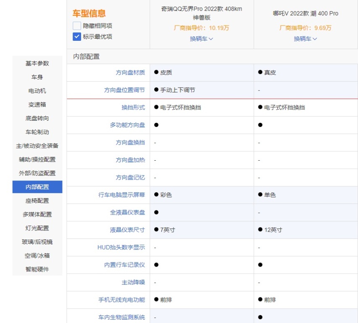358x323 pixels.
Task: Click the 哪吒V 2022款 潮 400 Pro title
Action: 305,13
